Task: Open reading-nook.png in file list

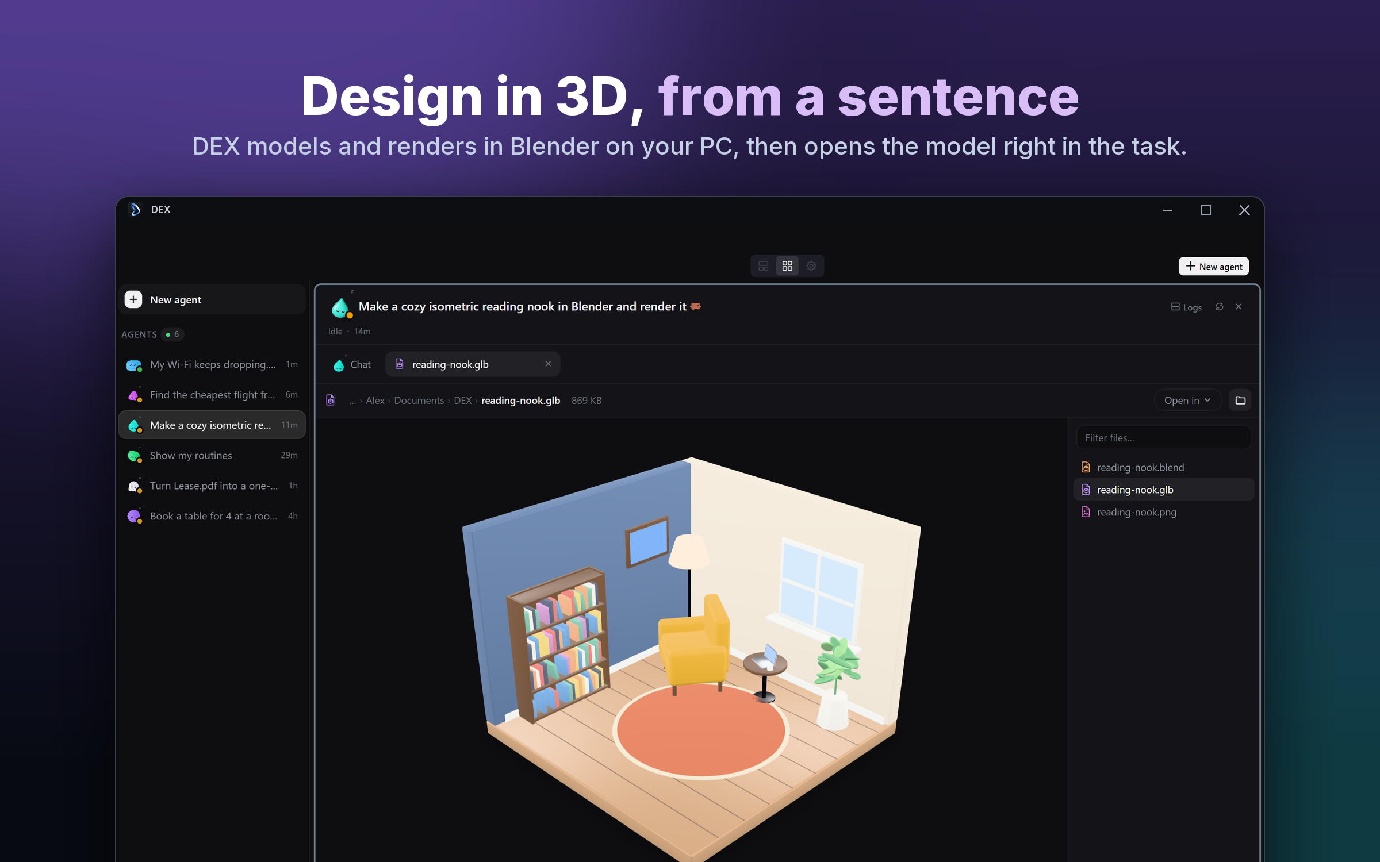Action: pos(1163,512)
